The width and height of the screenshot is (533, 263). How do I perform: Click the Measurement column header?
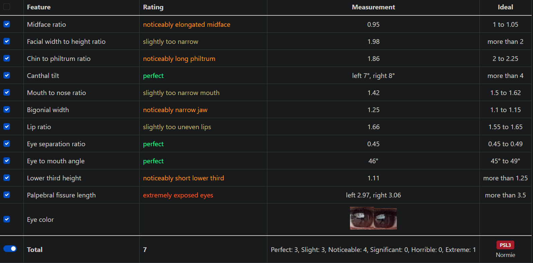(373, 7)
